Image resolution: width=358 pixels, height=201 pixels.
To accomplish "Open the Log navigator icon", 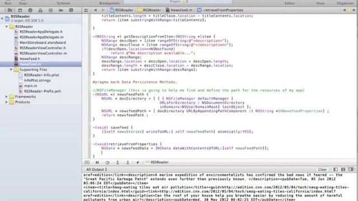I will point(71,10).
